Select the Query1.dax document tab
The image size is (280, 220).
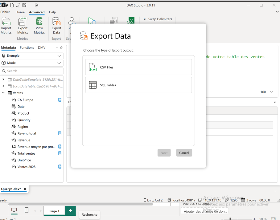[x=11, y=189]
